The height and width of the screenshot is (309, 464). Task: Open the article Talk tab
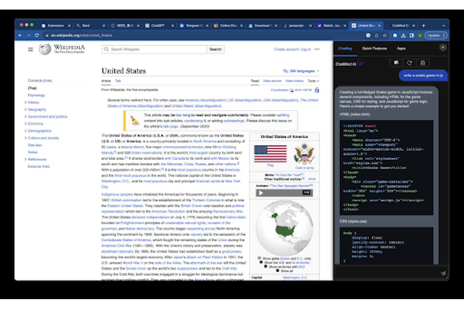coord(118,81)
